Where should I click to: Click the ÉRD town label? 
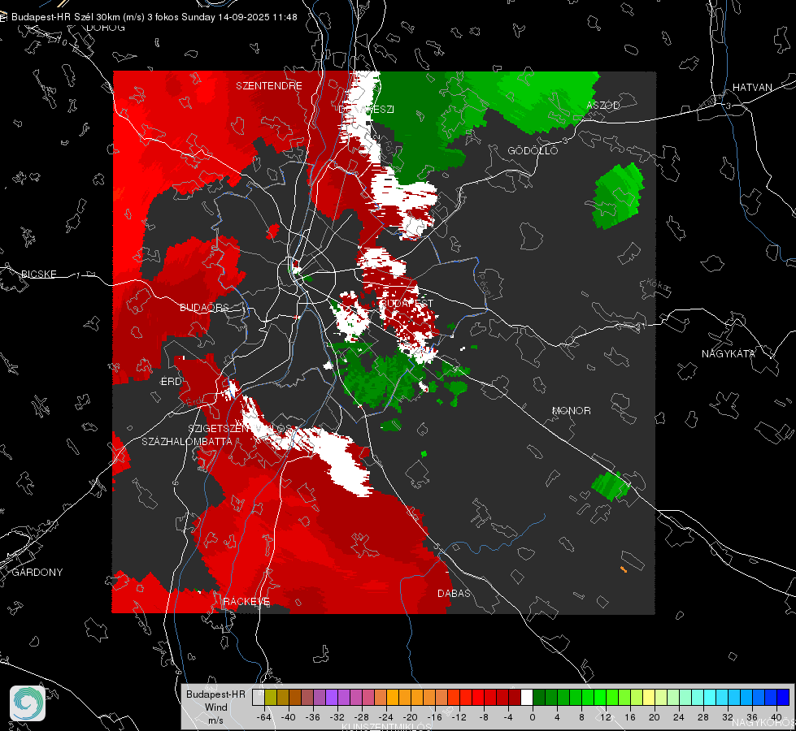[x=171, y=382]
